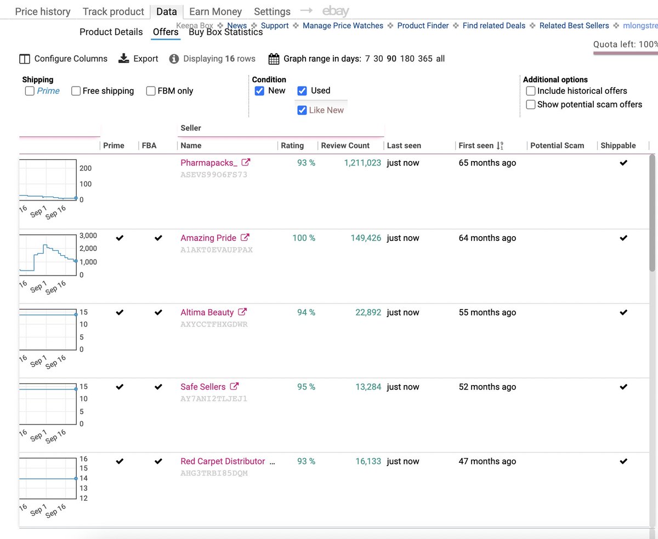Set graph range to 30 days
658x539 pixels.
coord(378,59)
